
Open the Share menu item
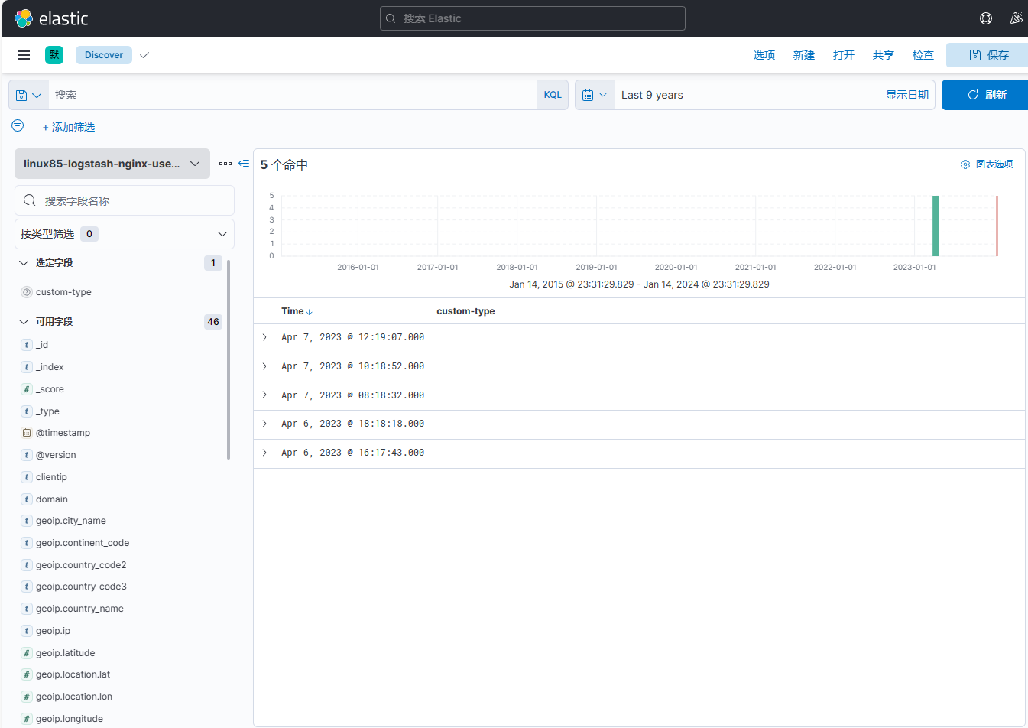(883, 55)
